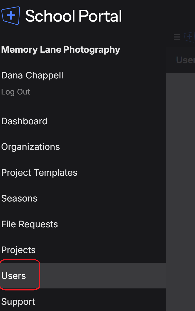This screenshot has height=311, width=195.
Task: Toggle the dimmed hamburger menu icon
Action: 177,37
